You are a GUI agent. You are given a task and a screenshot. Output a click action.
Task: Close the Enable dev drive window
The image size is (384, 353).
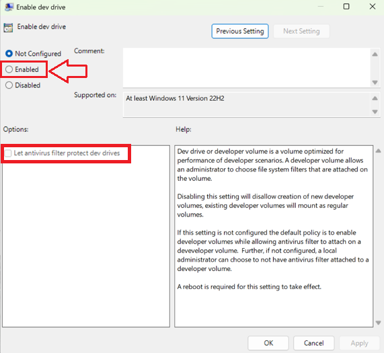[x=373, y=6]
